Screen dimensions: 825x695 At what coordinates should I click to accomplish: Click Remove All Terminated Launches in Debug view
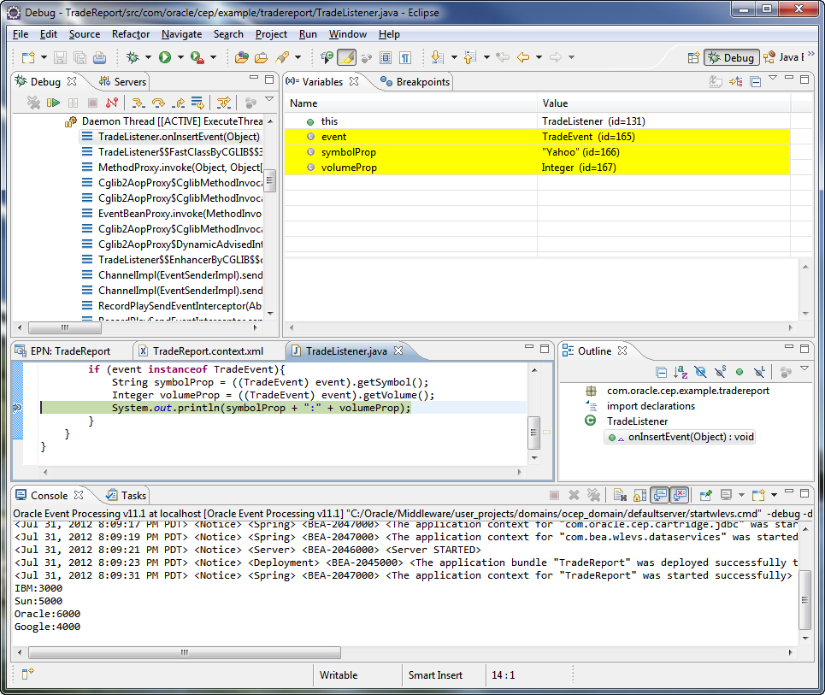tap(33, 103)
